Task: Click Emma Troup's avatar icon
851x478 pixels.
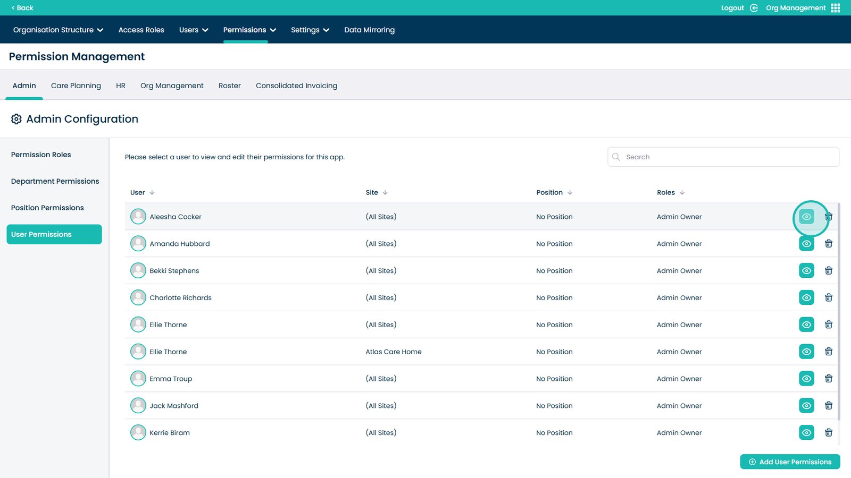Action: pos(138,379)
